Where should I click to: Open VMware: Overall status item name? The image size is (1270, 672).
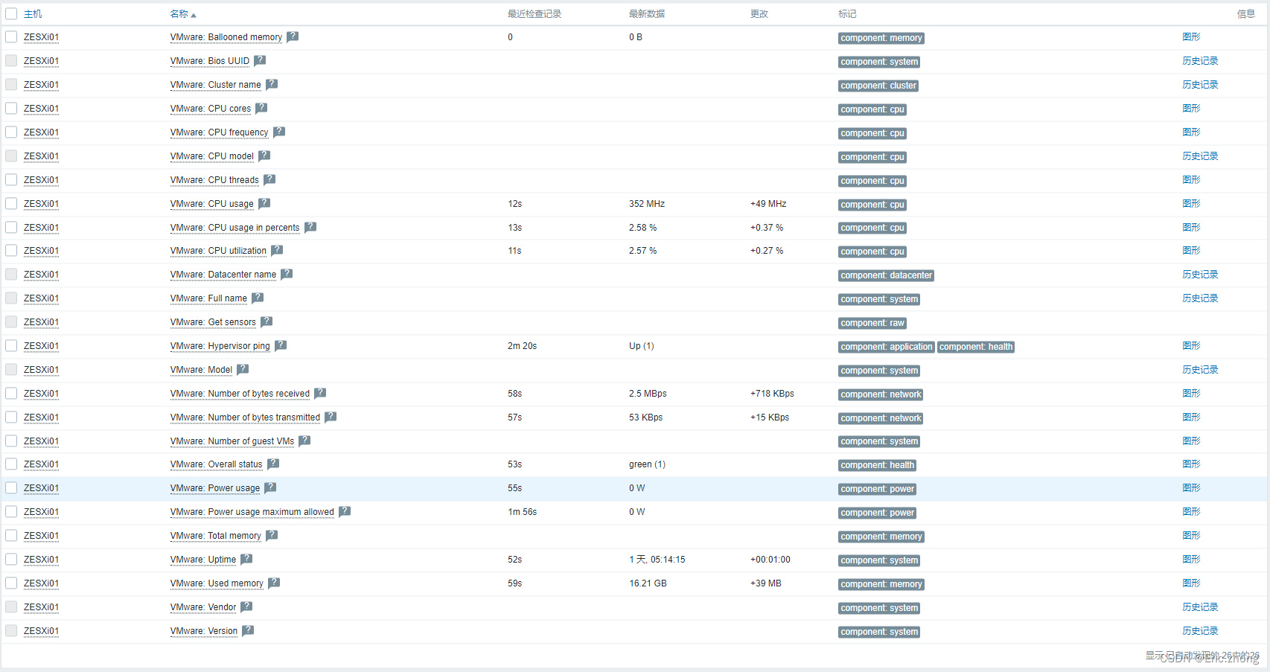click(216, 464)
